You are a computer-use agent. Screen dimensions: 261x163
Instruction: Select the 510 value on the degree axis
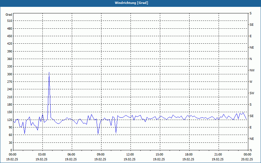pyautogui.click(x=10, y=21)
